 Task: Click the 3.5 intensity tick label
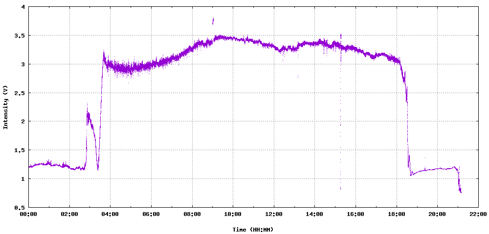pyautogui.click(x=20, y=36)
